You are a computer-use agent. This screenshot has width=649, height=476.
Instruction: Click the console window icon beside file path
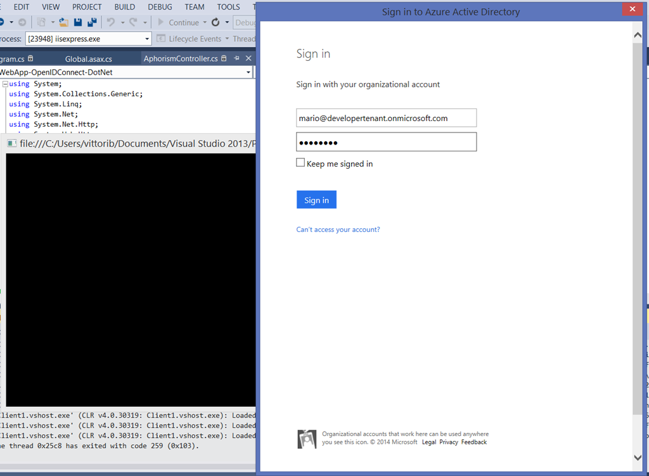12,144
